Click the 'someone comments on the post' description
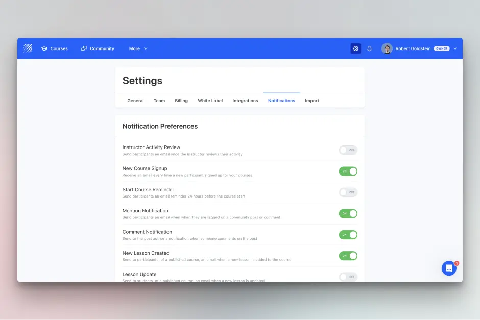This screenshot has width=480, height=320. click(190, 238)
